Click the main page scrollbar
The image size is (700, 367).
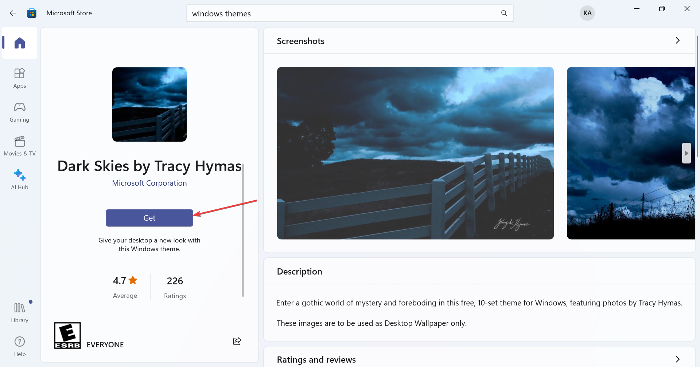(698, 96)
